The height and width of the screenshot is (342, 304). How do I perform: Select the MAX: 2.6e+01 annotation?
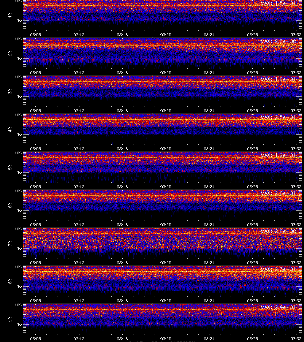(278, 193)
